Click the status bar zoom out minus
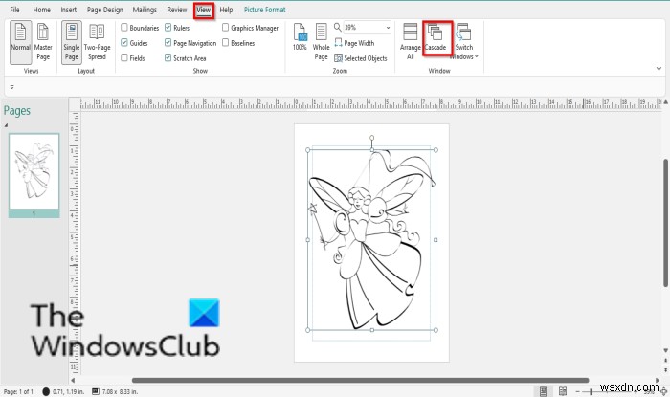670x397 pixels. [578, 391]
